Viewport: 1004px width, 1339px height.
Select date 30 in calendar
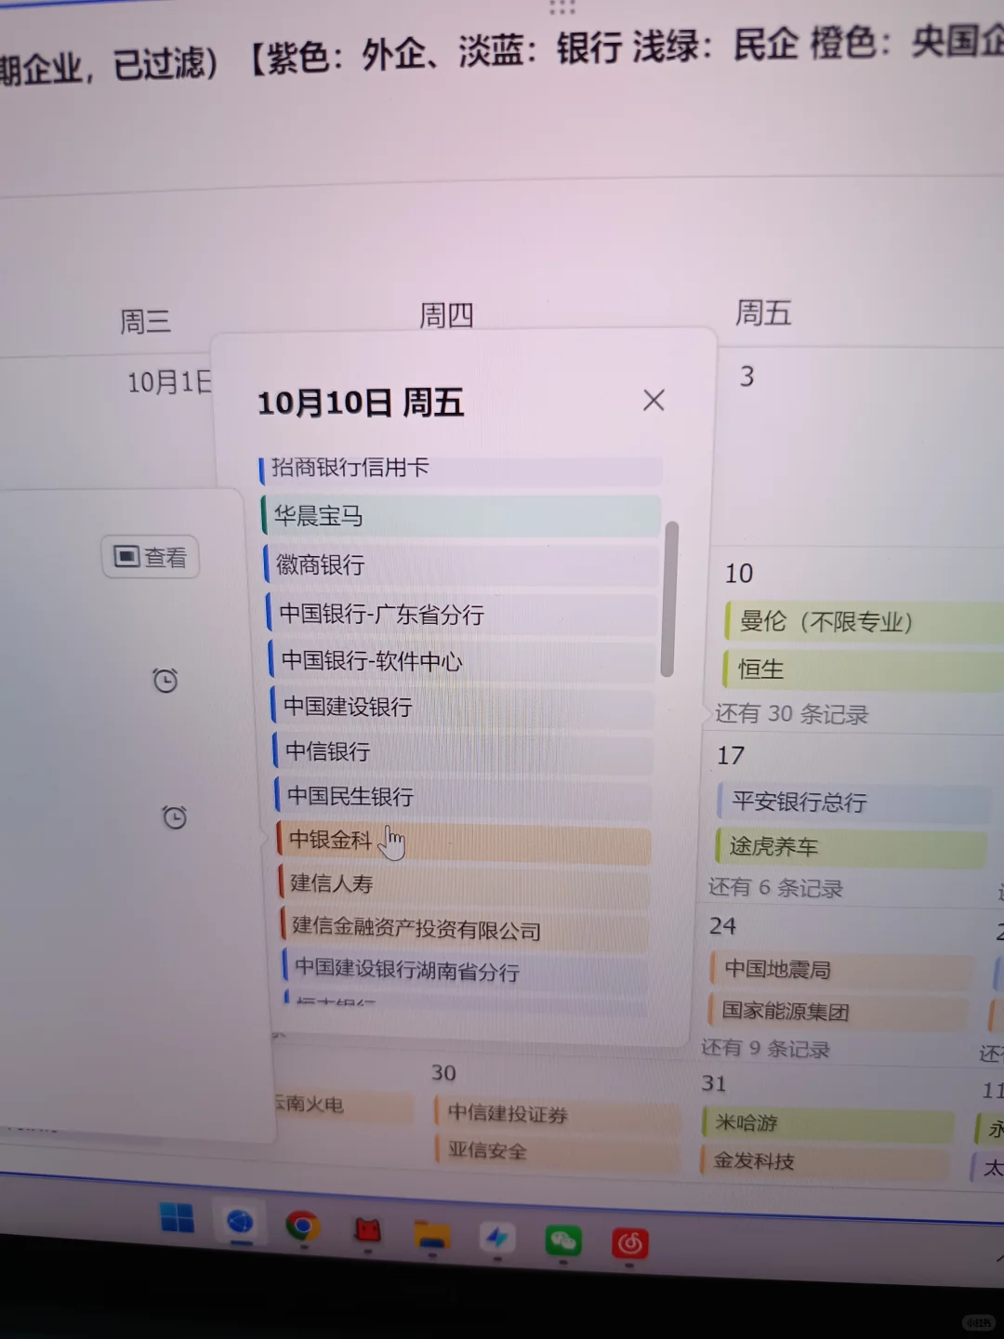click(443, 1073)
